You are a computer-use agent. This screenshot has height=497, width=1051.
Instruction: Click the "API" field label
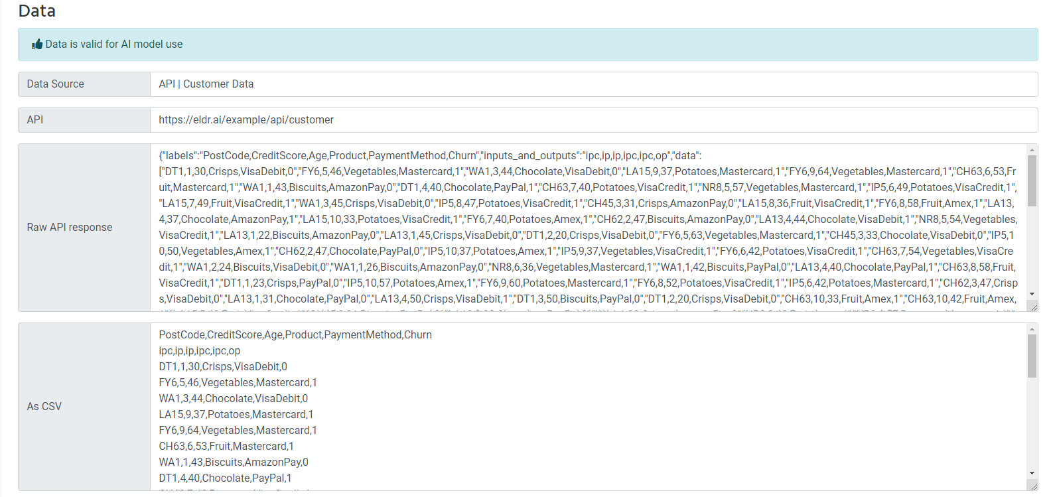[x=35, y=120]
